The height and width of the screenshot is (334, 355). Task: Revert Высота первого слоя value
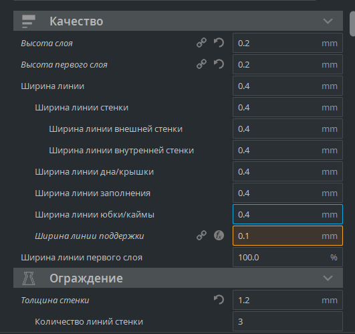[219, 64]
